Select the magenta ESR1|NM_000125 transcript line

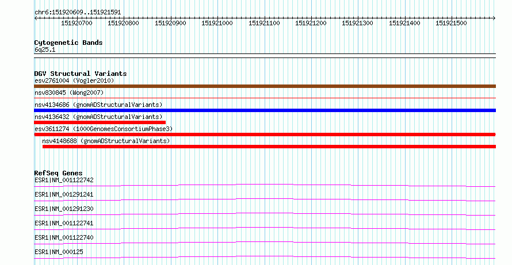[x=265, y=257]
